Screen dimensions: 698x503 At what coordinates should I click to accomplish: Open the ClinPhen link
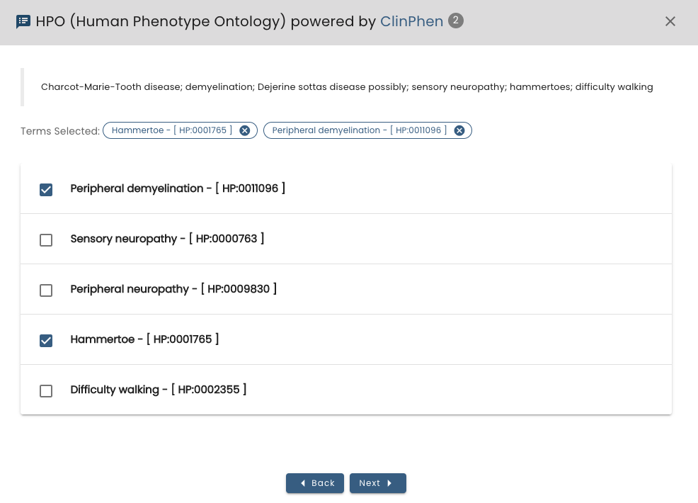click(x=411, y=21)
